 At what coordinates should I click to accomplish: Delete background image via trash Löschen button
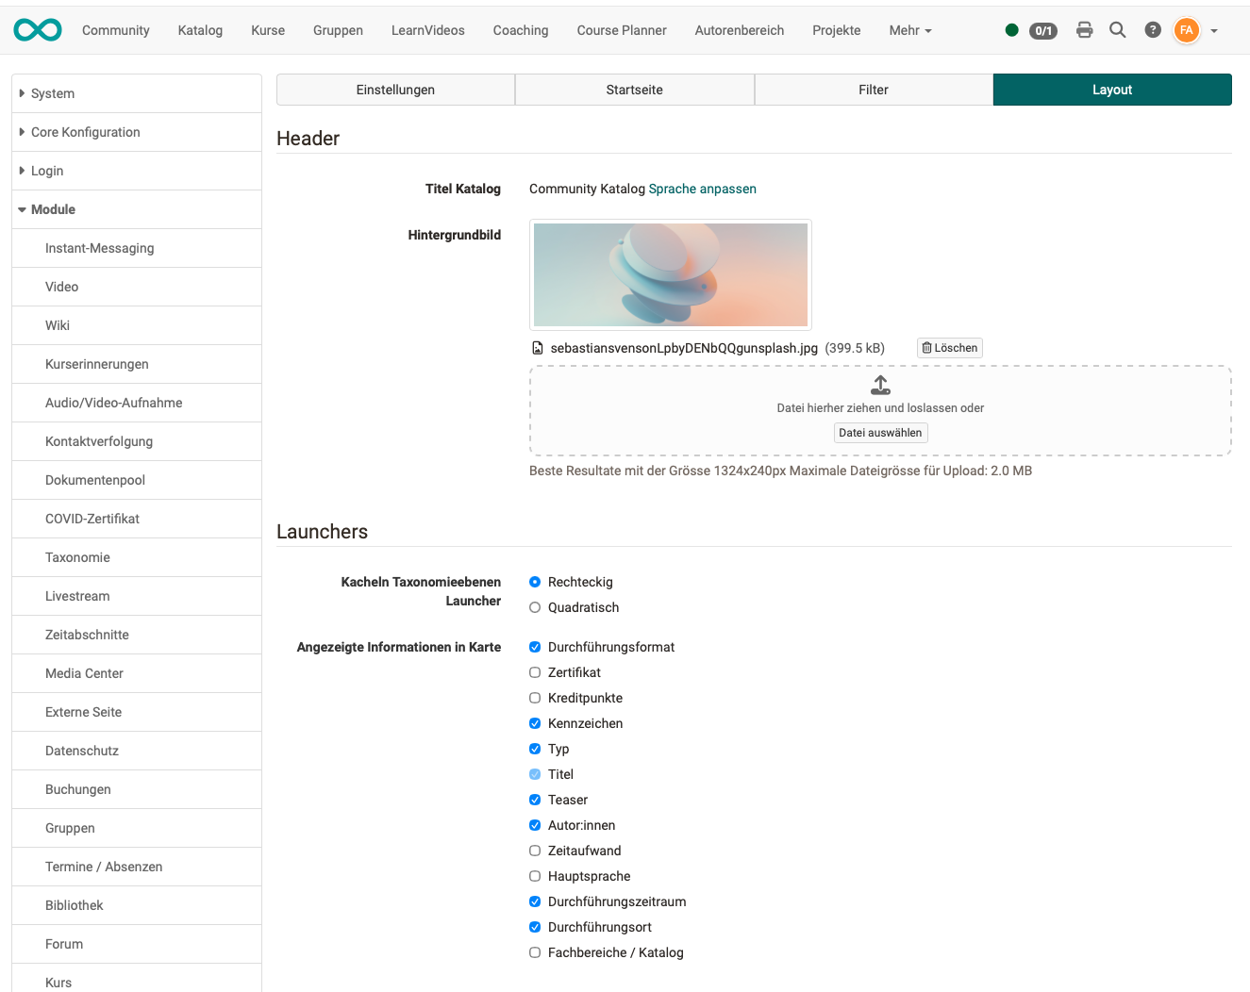point(949,348)
